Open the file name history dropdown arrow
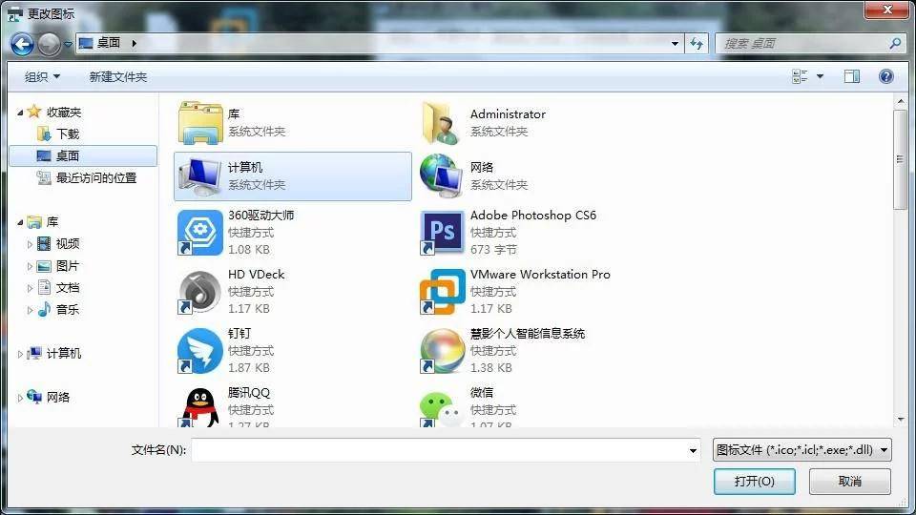Image resolution: width=916 pixels, height=515 pixels. [693, 450]
